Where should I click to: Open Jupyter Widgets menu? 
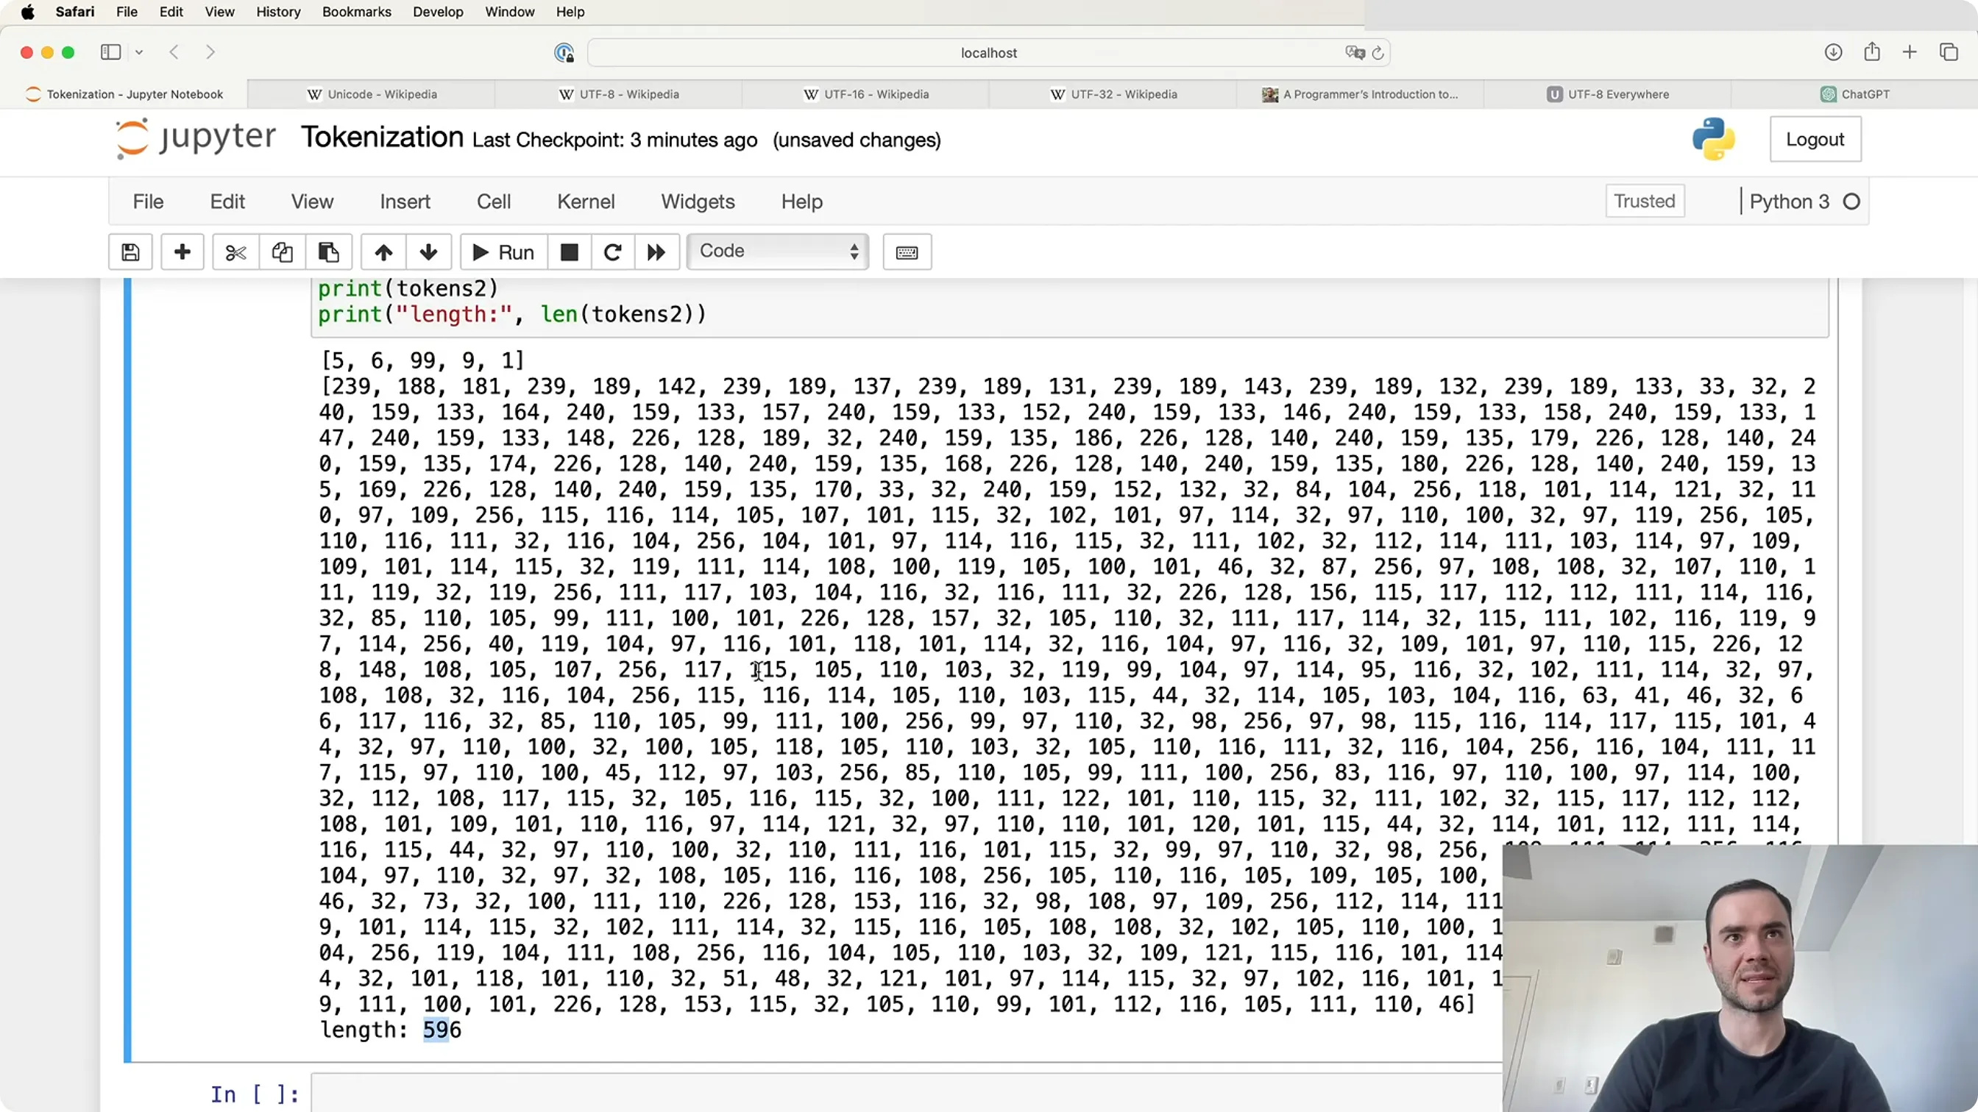click(x=698, y=201)
